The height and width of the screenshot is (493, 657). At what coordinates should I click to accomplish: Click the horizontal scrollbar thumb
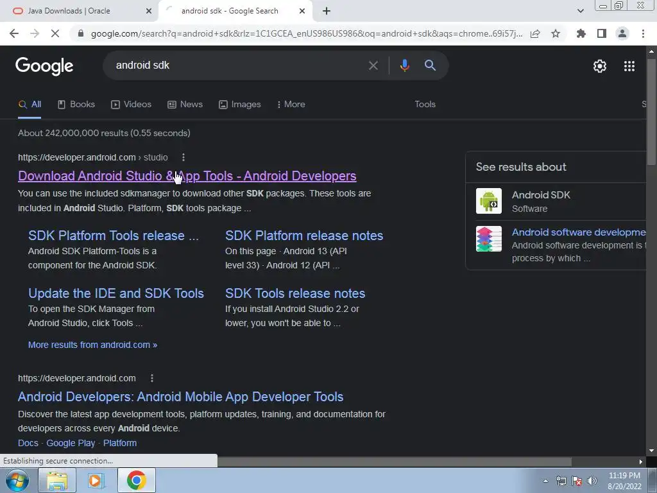pyautogui.click(x=394, y=462)
